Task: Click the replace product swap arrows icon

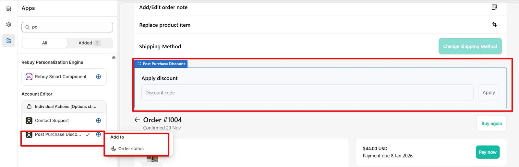Action: point(494,25)
